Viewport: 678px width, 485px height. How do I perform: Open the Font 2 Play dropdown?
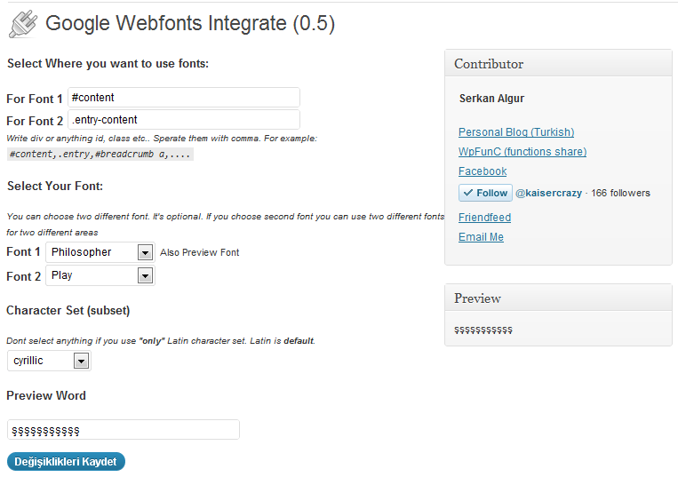[x=100, y=275]
